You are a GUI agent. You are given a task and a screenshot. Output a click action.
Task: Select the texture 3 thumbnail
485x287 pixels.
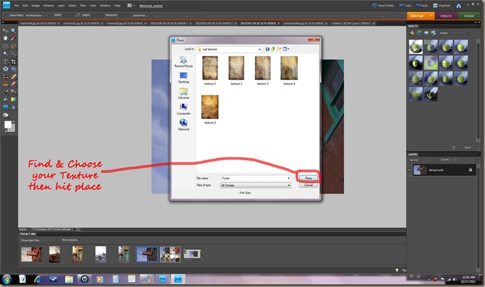click(x=263, y=68)
